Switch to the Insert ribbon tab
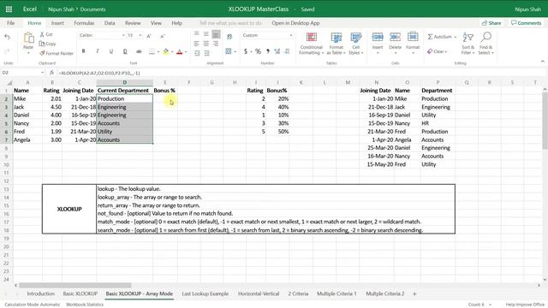 57,23
